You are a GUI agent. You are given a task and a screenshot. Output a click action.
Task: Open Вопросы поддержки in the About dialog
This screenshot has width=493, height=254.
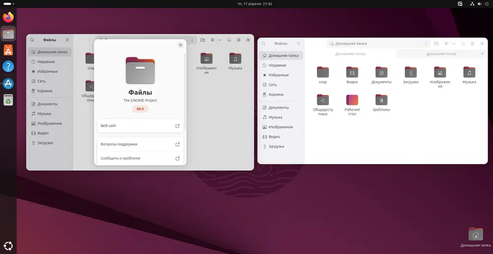(x=140, y=144)
